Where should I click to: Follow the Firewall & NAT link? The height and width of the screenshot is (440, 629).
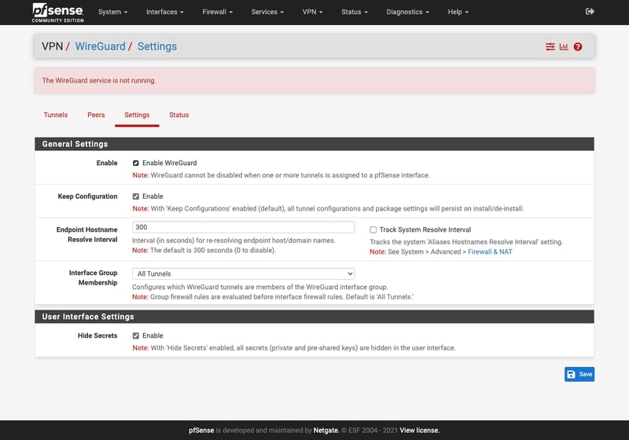coord(490,251)
